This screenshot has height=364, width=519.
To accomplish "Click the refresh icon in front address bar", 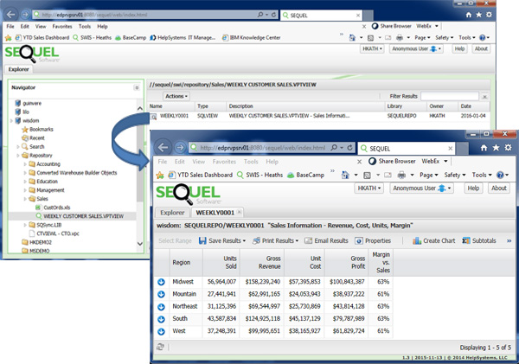I will pos(349,148).
